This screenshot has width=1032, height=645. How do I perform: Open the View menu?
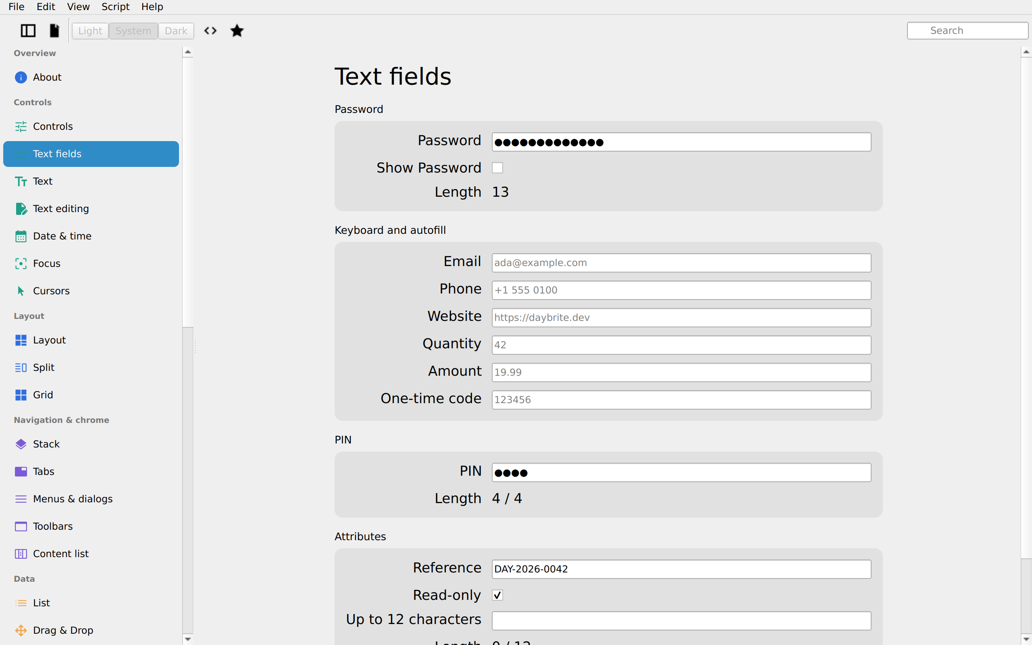click(79, 7)
